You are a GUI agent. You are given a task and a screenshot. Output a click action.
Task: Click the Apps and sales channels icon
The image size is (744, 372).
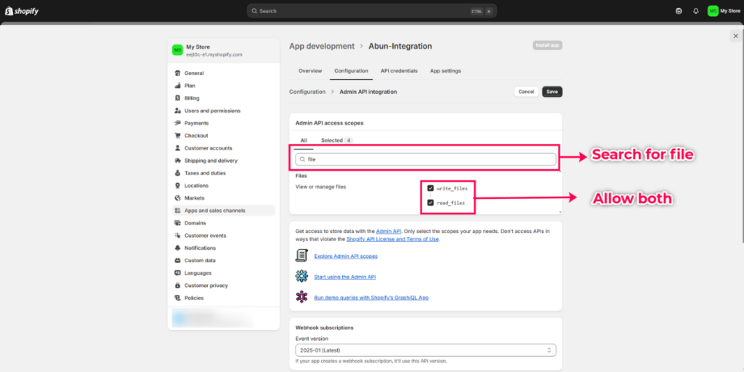(177, 211)
